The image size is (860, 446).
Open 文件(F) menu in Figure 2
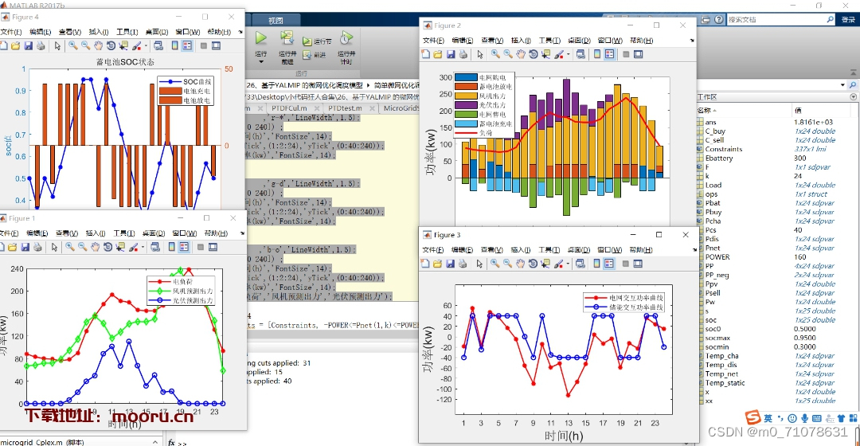pos(433,41)
